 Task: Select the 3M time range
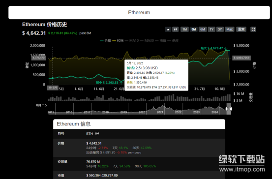point(194,30)
